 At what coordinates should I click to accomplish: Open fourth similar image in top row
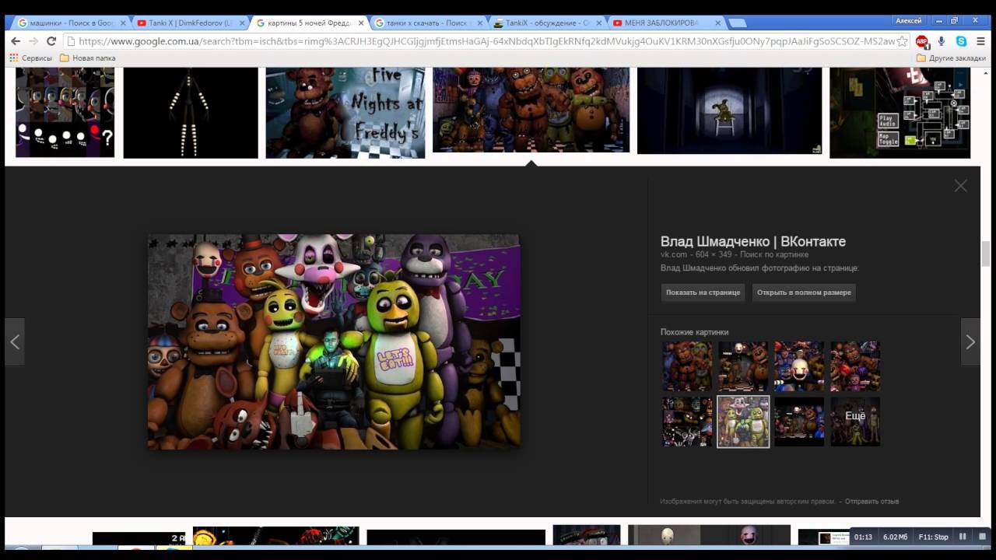pos(855,366)
